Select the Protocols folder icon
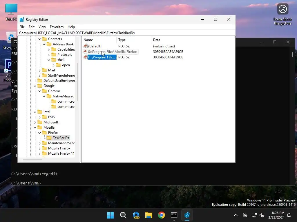The image size is (297, 222). click(x=54, y=55)
